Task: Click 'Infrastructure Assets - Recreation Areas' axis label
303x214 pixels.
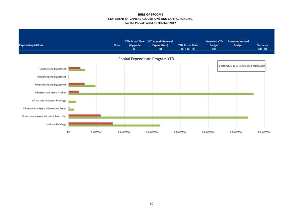Action: click(44, 108)
